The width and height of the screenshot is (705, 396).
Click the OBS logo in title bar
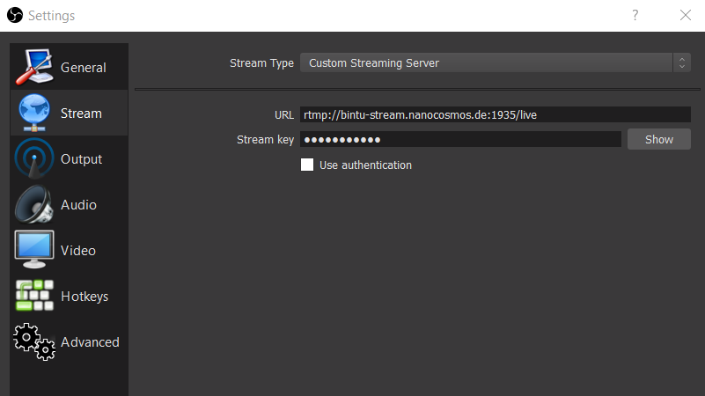pyautogui.click(x=14, y=15)
